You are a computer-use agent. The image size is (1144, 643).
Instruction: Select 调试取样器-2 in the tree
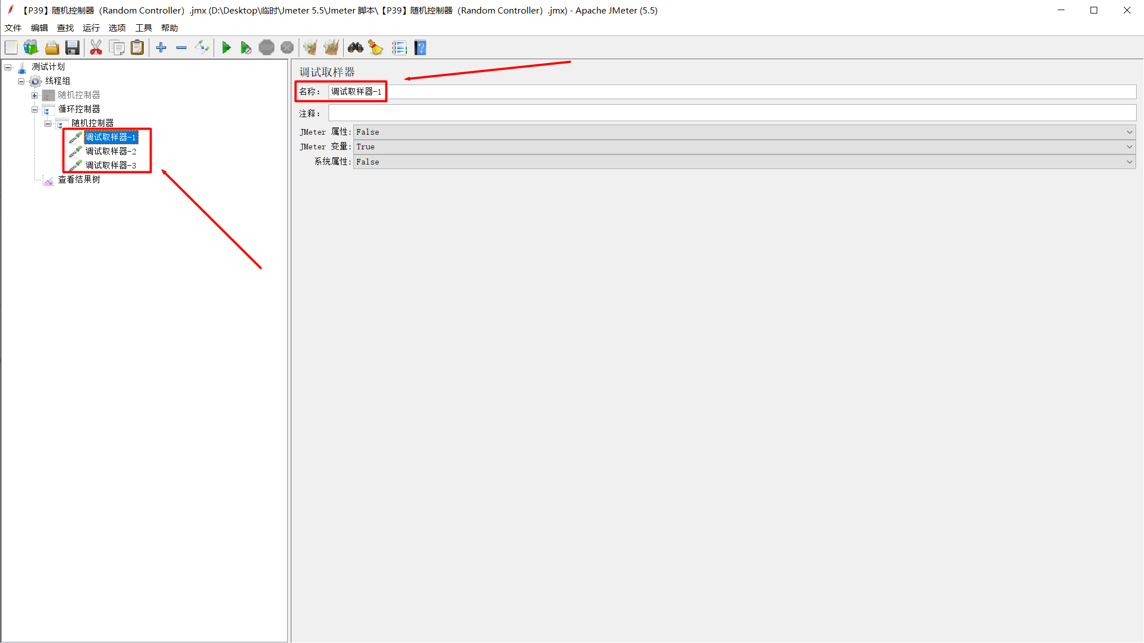111,152
